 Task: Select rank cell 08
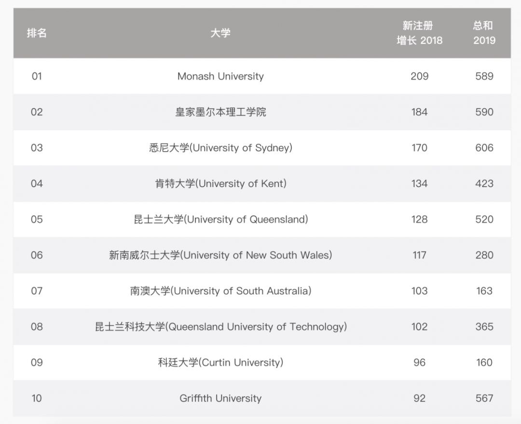tap(37, 327)
